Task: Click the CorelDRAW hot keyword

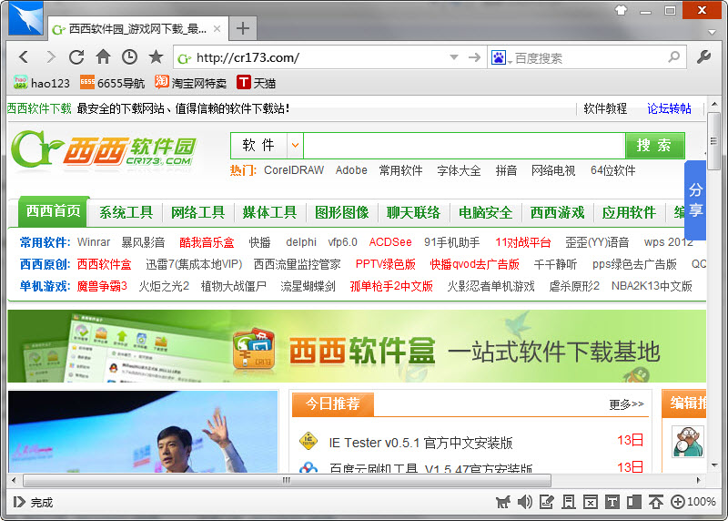Action: click(x=294, y=170)
